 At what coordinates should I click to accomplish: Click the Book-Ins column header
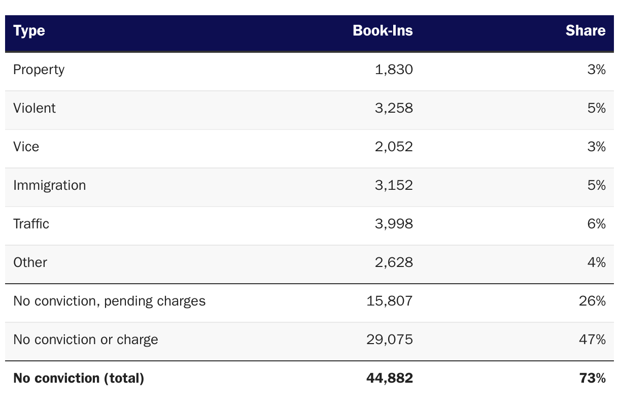(383, 31)
